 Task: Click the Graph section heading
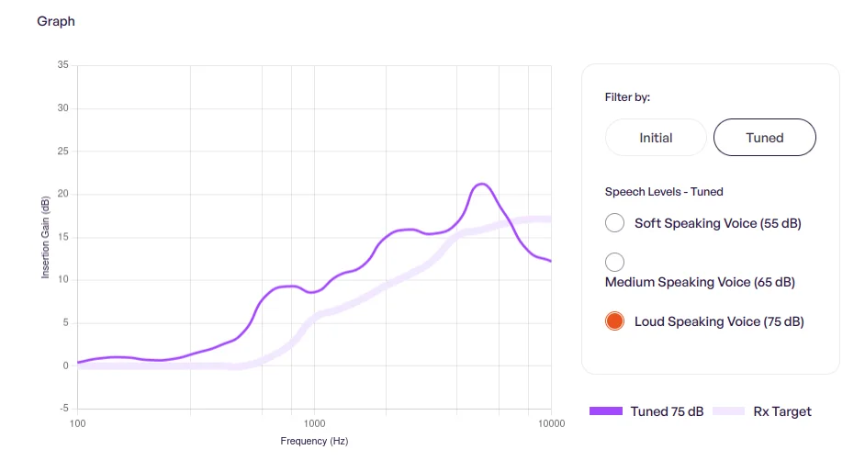tap(56, 21)
